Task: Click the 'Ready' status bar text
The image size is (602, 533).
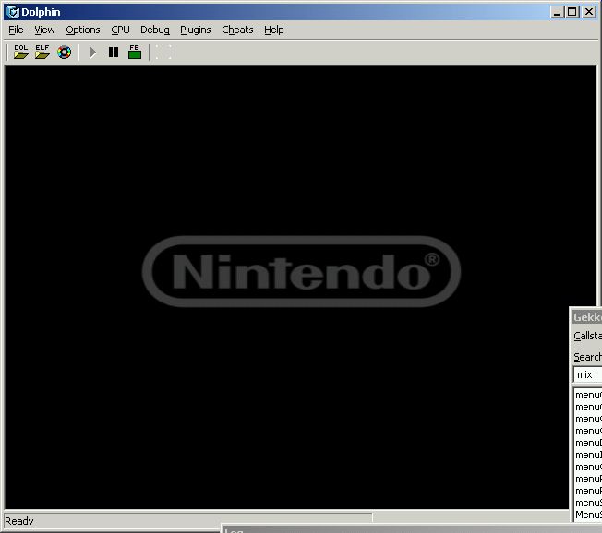Action: [19, 521]
